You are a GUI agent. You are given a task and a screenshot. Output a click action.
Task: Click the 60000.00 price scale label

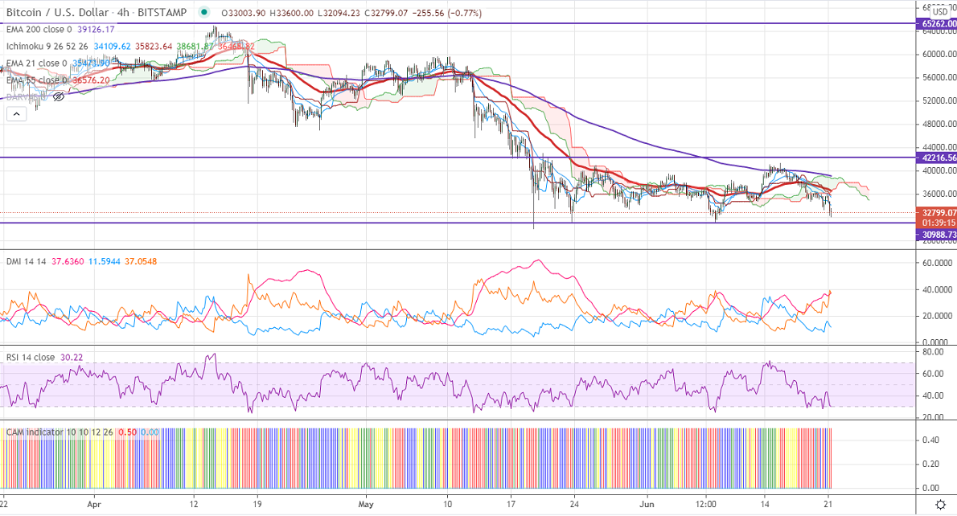tap(939, 55)
